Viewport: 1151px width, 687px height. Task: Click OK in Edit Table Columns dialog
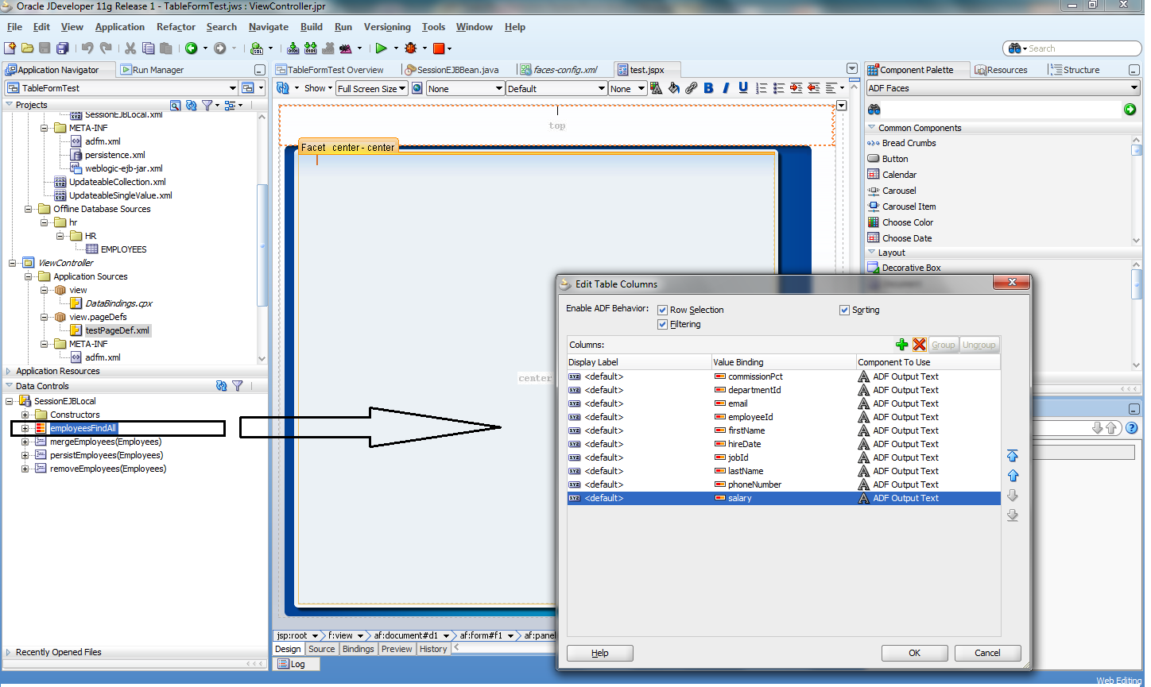point(914,653)
